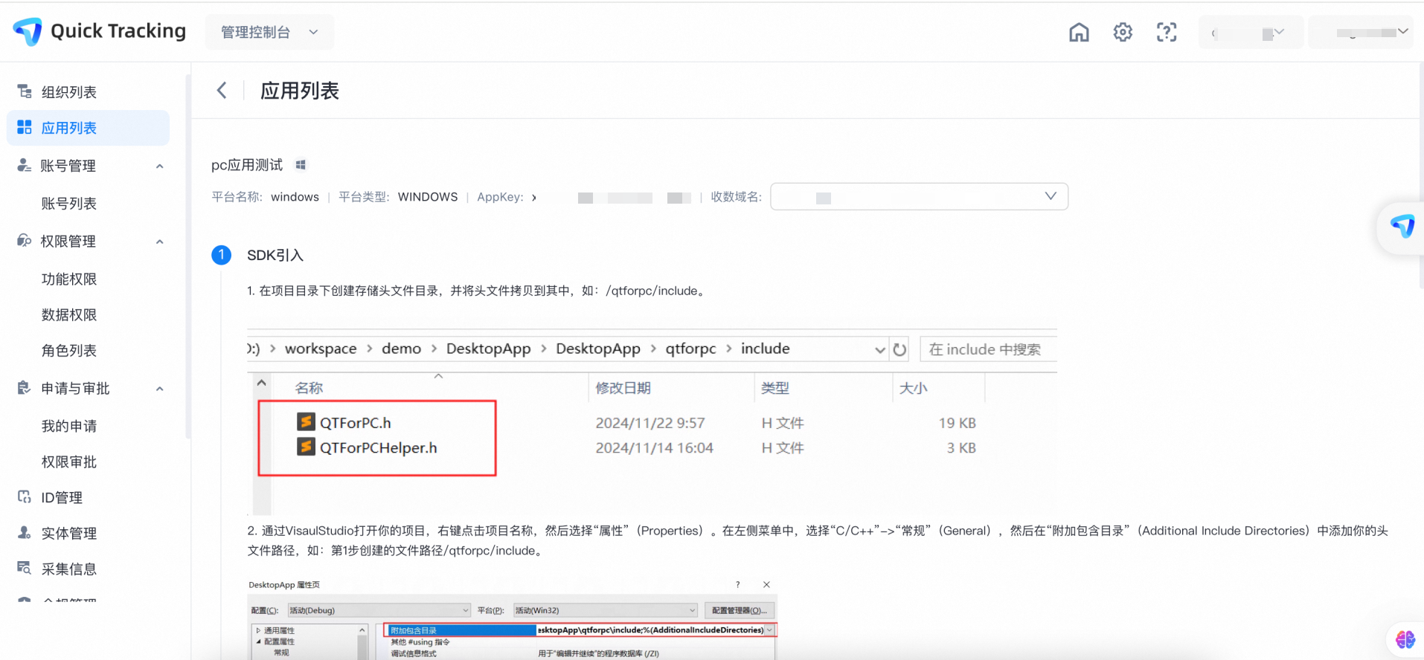Click the 实体管理 sidebar icon
The width and height of the screenshot is (1424, 660).
25,532
